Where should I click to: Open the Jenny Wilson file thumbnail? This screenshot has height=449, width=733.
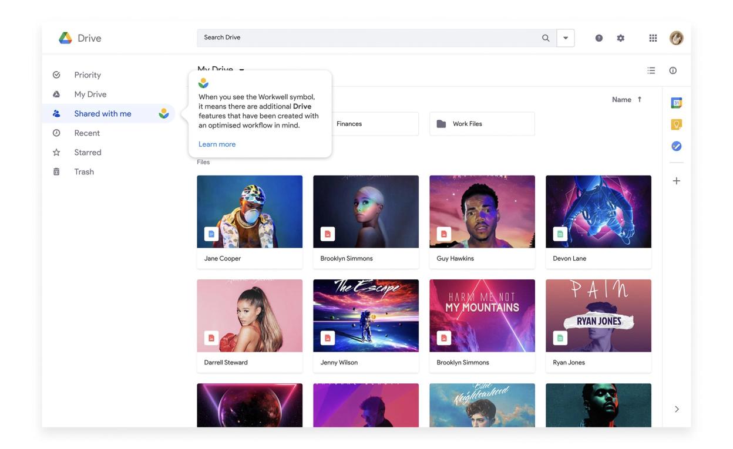click(366, 315)
